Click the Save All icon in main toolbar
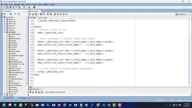 click(10, 7)
